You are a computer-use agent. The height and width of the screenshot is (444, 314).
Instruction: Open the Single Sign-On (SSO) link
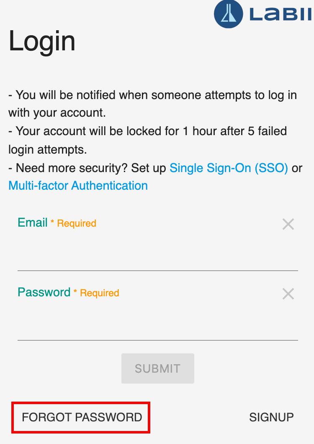click(x=229, y=168)
